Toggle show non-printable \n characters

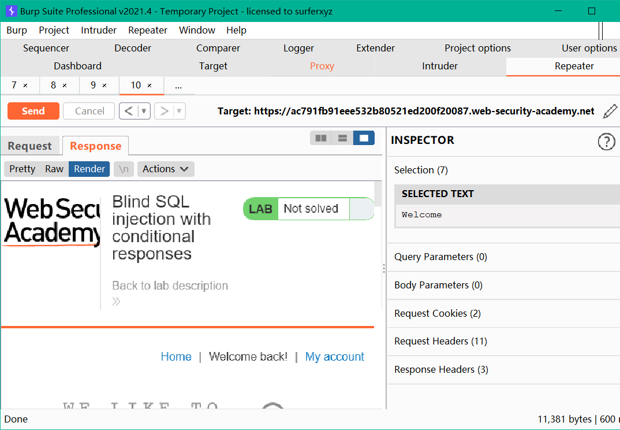[124, 169]
